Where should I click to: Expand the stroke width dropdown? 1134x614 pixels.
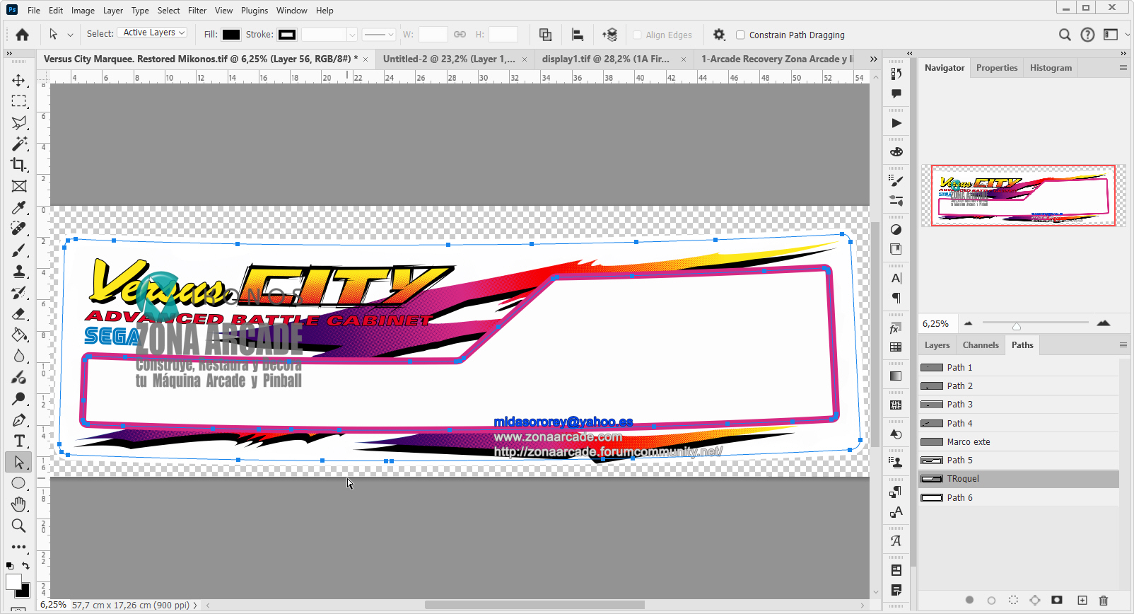click(x=351, y=35)
